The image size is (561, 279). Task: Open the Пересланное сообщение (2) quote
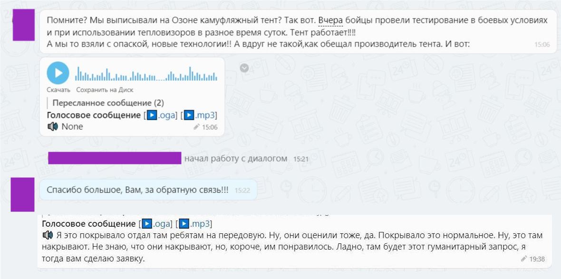tap(108, 103)
